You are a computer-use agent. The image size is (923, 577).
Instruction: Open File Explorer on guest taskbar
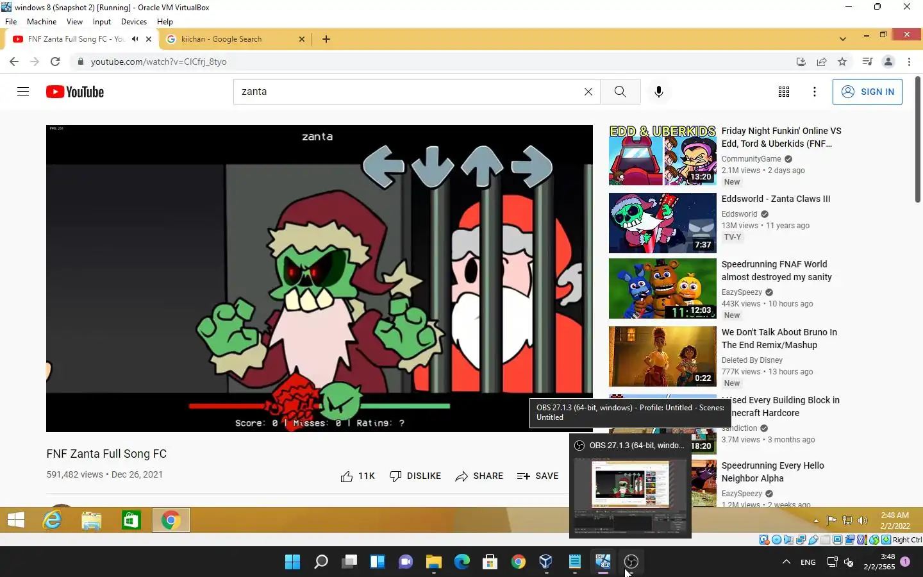click(x=92, y=520)
